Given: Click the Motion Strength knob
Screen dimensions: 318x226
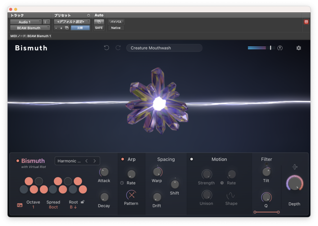Looking at the screenshot, I should click(207, 174).
